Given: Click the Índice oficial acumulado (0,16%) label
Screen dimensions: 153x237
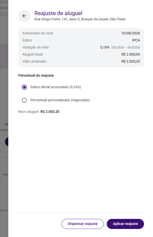Looking at the screenshot, I should pos(56,87).
